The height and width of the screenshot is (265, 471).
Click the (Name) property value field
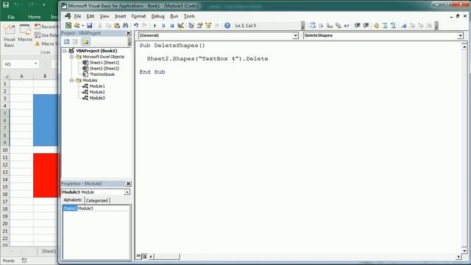pos(103,208)
